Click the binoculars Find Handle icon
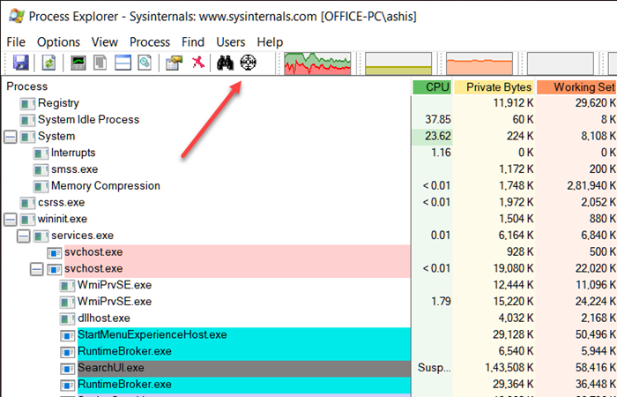The height and width of the screenshot is (397, 617). tap(225, 63)
